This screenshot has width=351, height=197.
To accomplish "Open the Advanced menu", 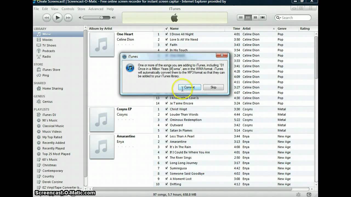I will click(96, 9).
